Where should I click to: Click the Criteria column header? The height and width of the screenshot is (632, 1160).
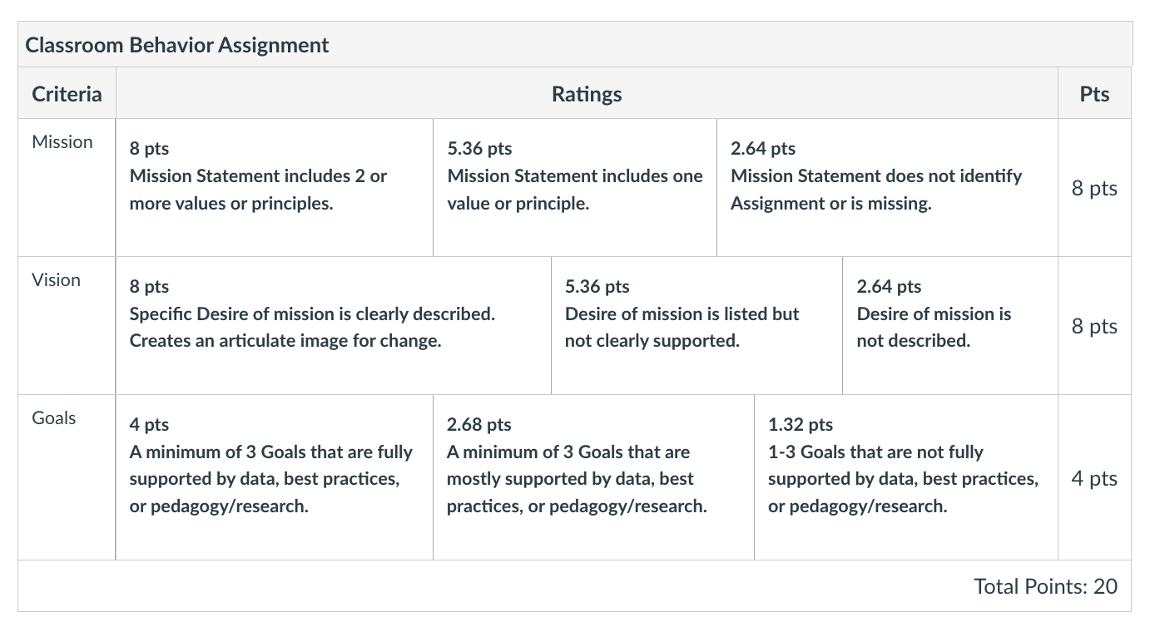tap(67, 94)
